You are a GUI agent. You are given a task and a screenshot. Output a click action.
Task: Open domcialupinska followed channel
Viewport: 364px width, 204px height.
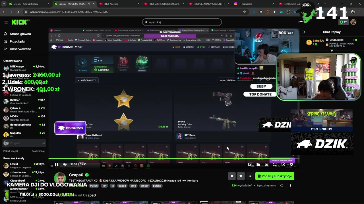24,126
